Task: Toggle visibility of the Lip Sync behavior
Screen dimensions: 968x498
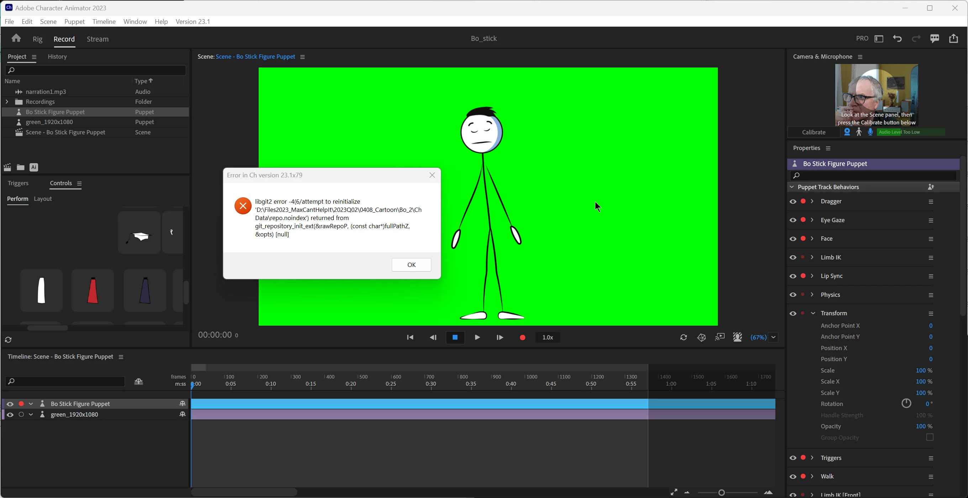Action: click(793, 276)
